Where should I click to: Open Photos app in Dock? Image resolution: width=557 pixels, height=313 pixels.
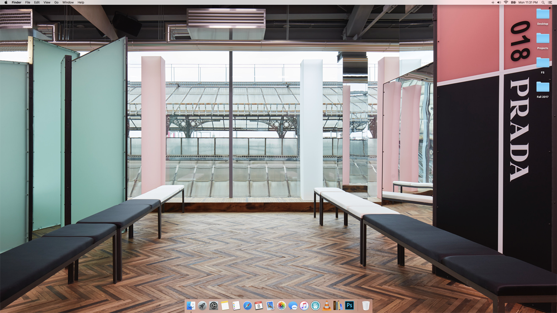(281, 306)
